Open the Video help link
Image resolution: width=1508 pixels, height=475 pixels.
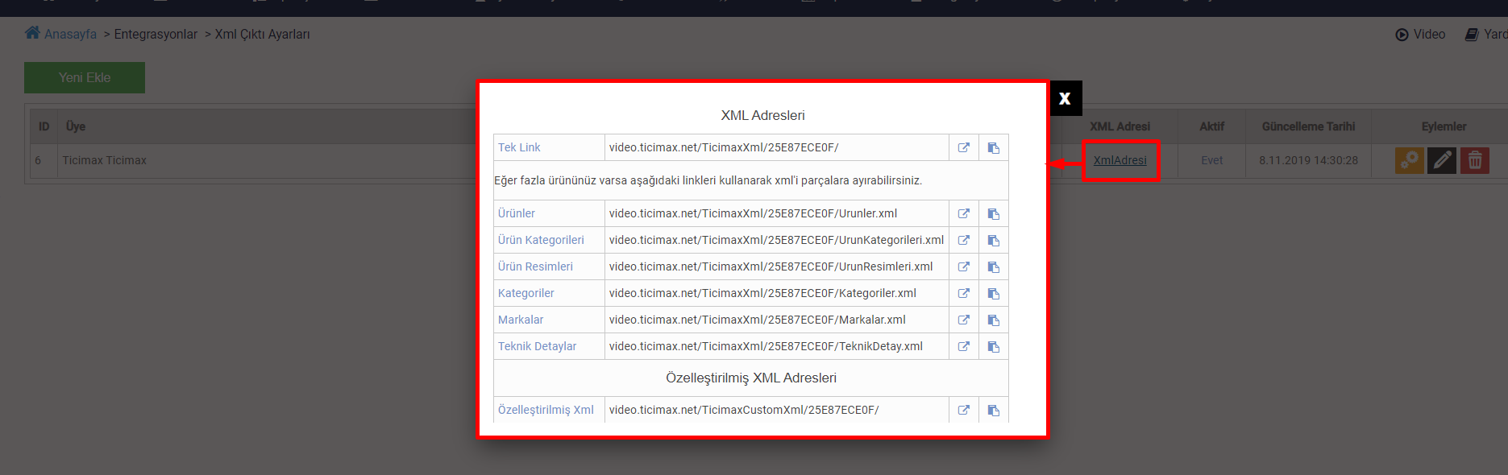click(1421, 34)
